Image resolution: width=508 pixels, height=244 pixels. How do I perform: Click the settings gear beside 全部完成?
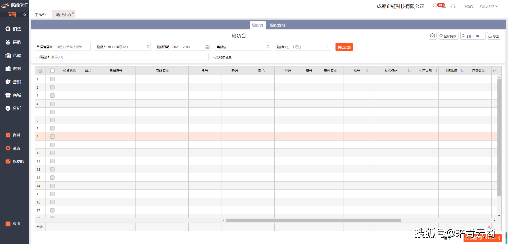[432, 36]
